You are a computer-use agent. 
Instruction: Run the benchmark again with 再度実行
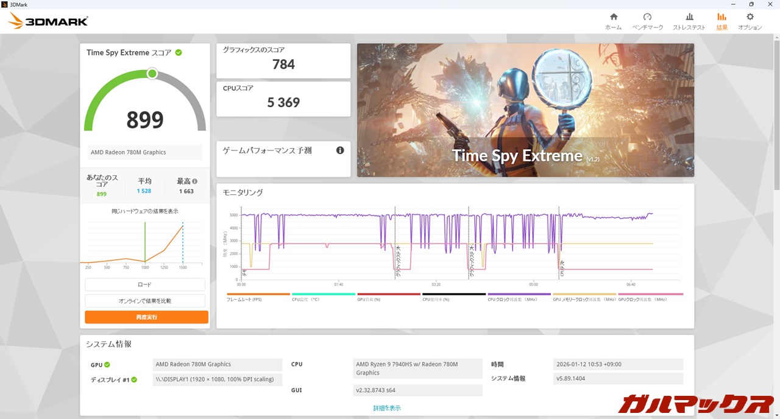coord(146,317)
